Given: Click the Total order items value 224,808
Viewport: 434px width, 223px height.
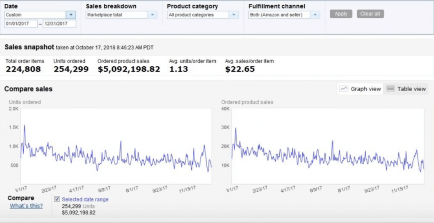Looking at the screenshot, I should pos(23,69).
